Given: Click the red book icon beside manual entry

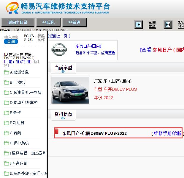Looking at the screenshot, I should (56, 131).
